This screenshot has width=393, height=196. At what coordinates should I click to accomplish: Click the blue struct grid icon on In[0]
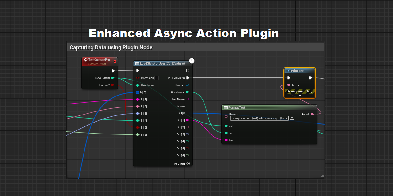[x=138, y=92]
